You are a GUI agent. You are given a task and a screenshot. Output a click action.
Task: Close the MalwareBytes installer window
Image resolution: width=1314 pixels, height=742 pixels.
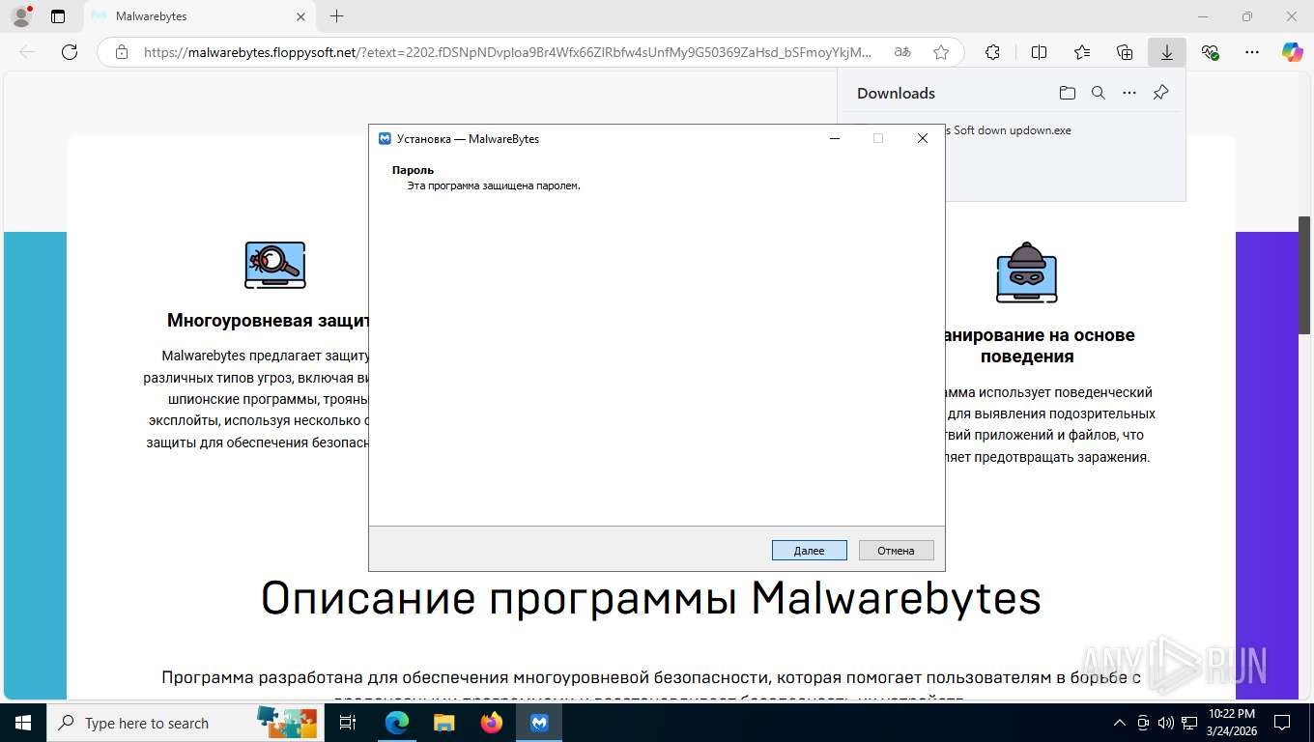point(922,138)
